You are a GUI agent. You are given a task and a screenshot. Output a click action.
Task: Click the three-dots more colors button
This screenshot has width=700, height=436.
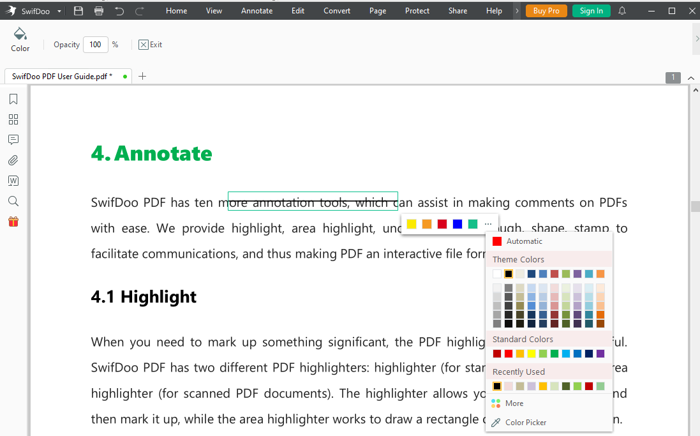[488, 224]
